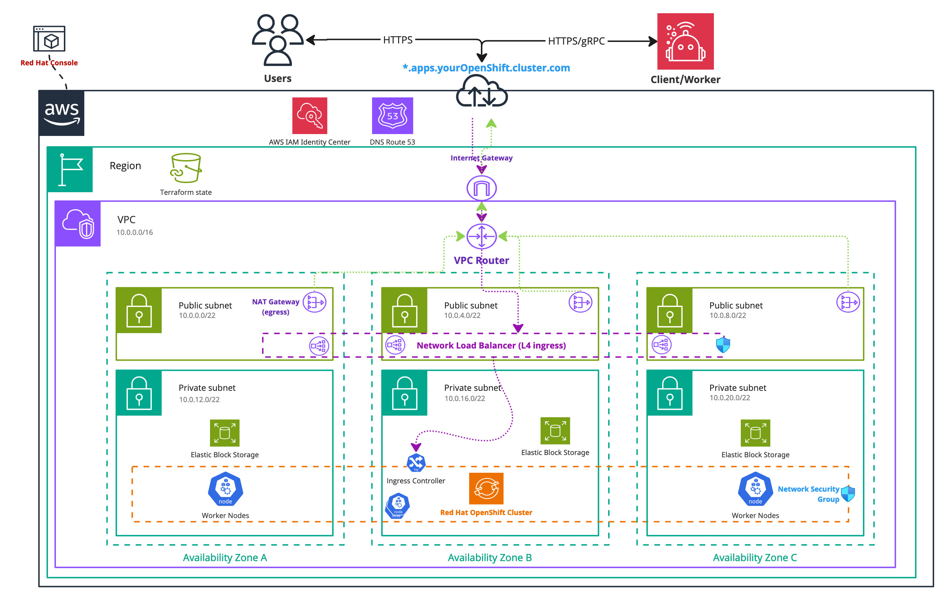Select the DNS Route 53 icon
950x600 pixels.
point(393,116)
